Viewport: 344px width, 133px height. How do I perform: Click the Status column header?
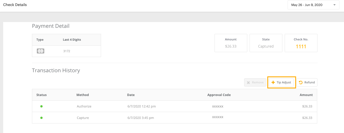(41, 95)
